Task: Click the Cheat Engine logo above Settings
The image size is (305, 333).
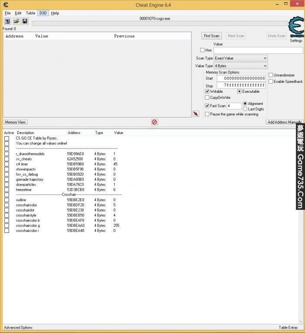Action: point(296,27)
